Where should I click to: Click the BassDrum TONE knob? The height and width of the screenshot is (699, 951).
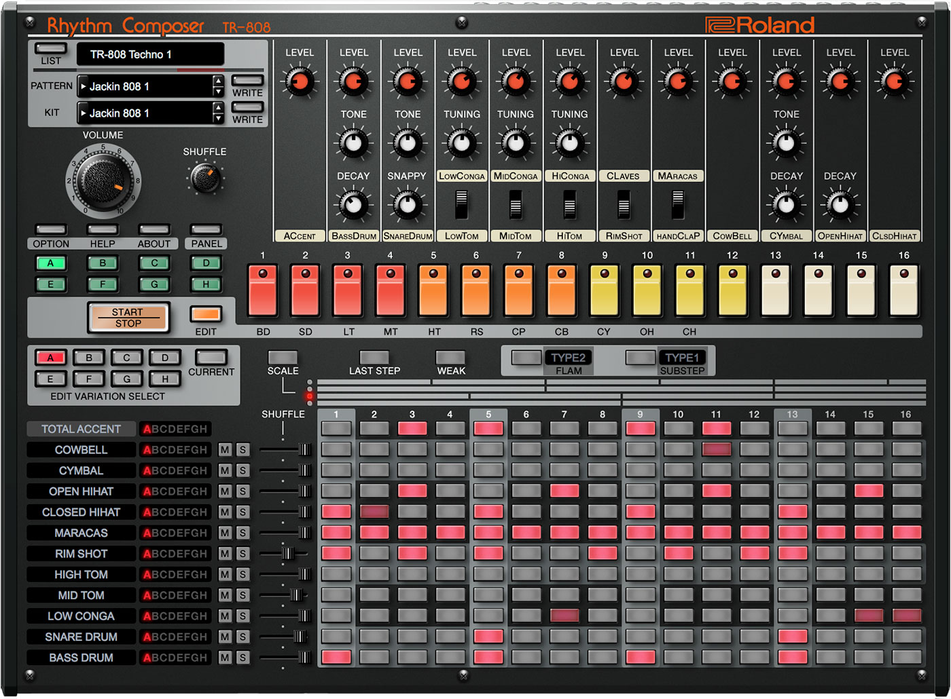tap(353, 143)
